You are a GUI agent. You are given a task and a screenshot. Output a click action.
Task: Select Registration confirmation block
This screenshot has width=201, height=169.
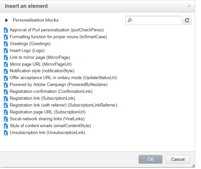pyautogui.click(x=51, y=92)
